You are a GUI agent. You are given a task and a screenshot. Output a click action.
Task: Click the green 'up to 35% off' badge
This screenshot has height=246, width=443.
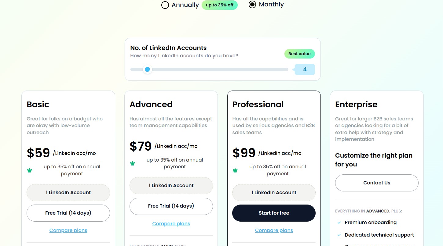pos(219,5)
